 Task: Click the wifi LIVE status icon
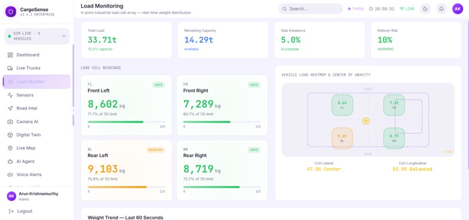[402, 9]
